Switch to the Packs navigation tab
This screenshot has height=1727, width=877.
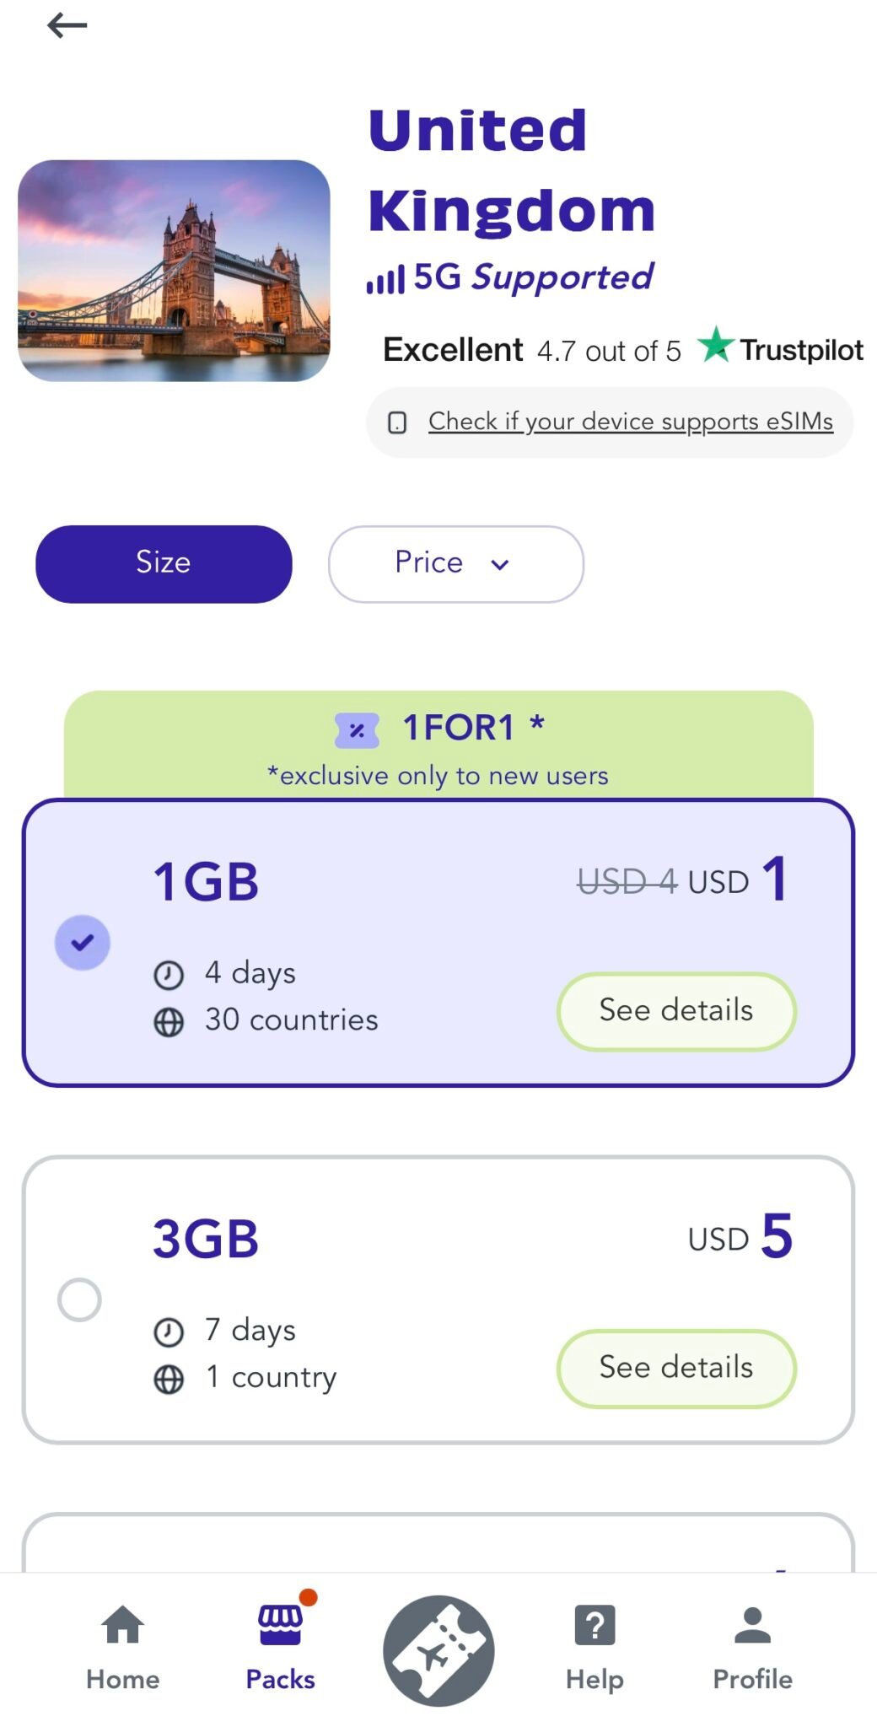click(x=280, y=1649)
